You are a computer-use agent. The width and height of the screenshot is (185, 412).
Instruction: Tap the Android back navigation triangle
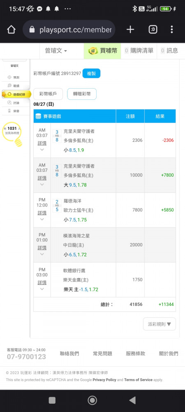[132, 400]
